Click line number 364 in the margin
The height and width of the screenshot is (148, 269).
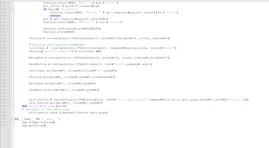point(3,100)
